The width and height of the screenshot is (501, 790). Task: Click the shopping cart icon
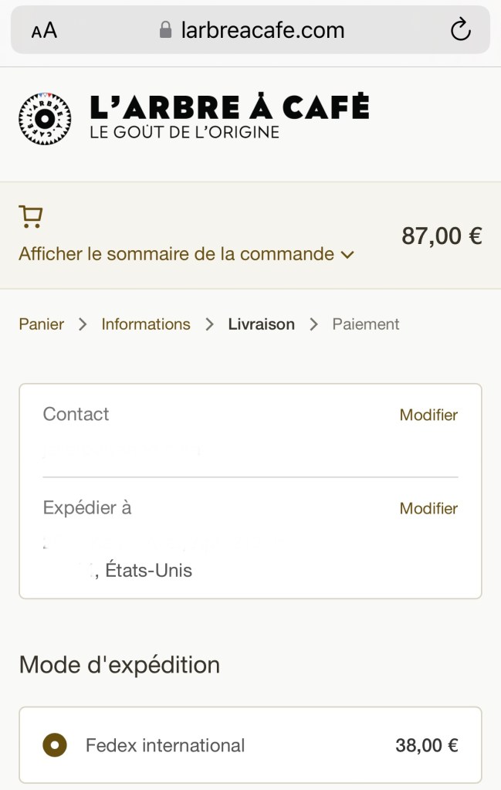(31, 217)
